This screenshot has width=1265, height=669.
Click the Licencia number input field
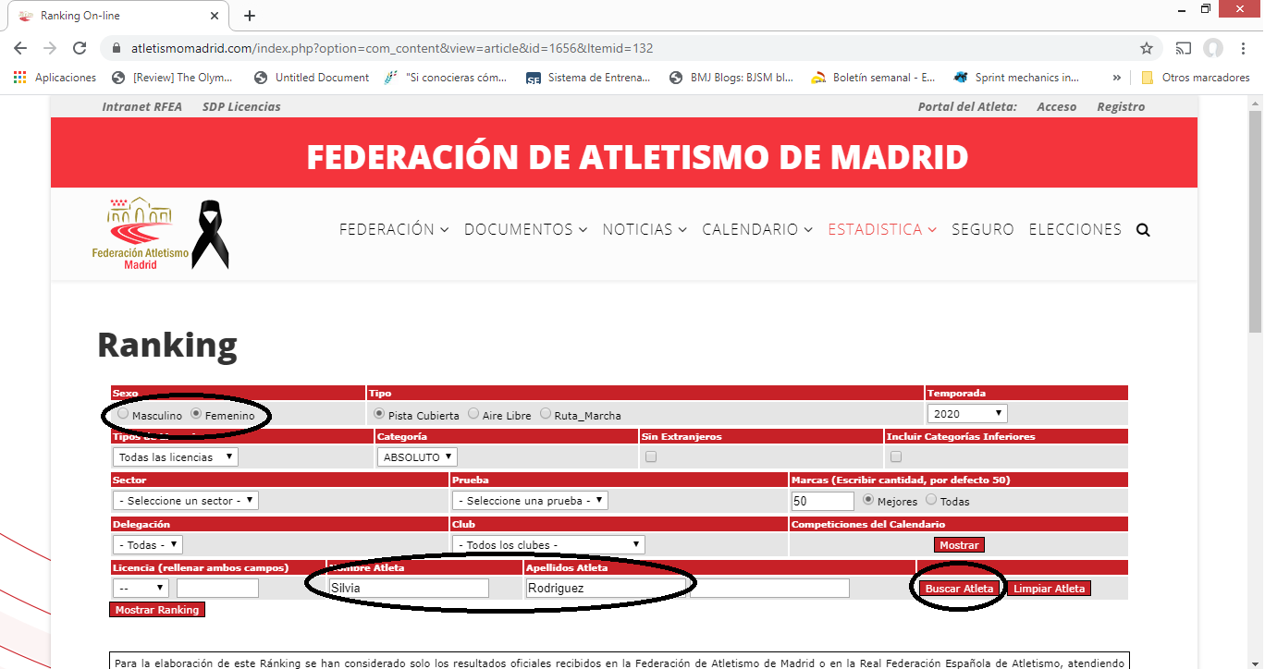click(x=217, y=588)
